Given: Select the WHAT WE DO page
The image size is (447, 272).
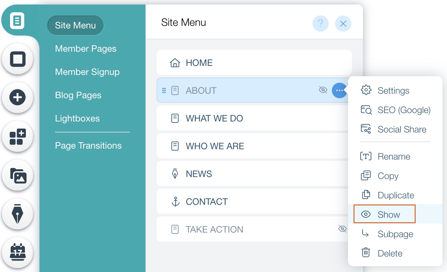Looking at the screenshot, I should tap(214, 118).
